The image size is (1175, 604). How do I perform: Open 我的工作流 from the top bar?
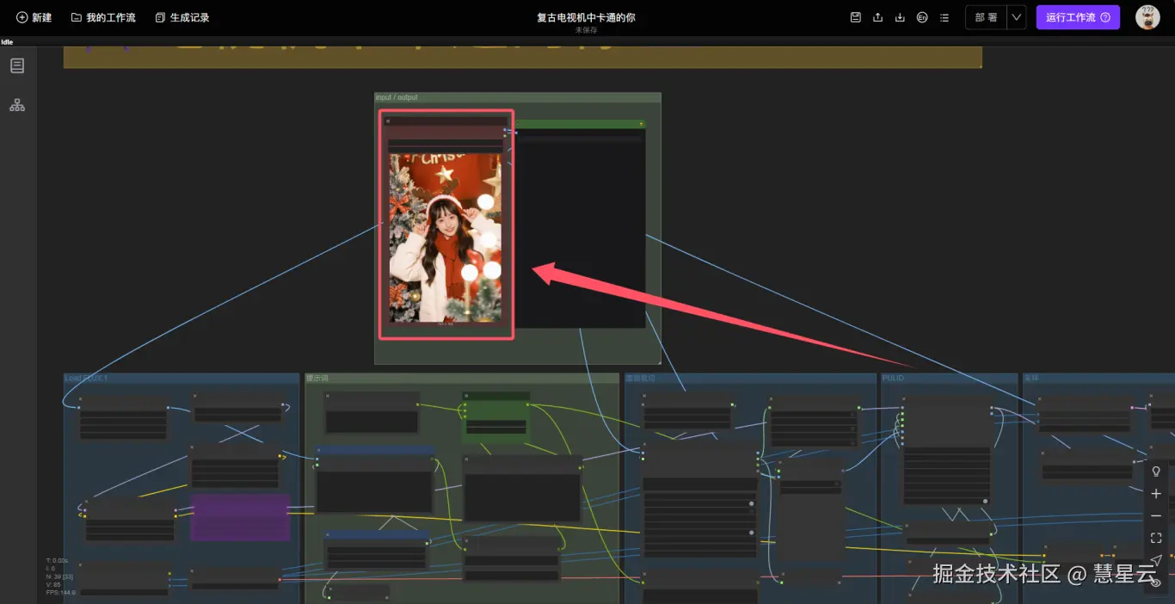(x=103, y=17)
